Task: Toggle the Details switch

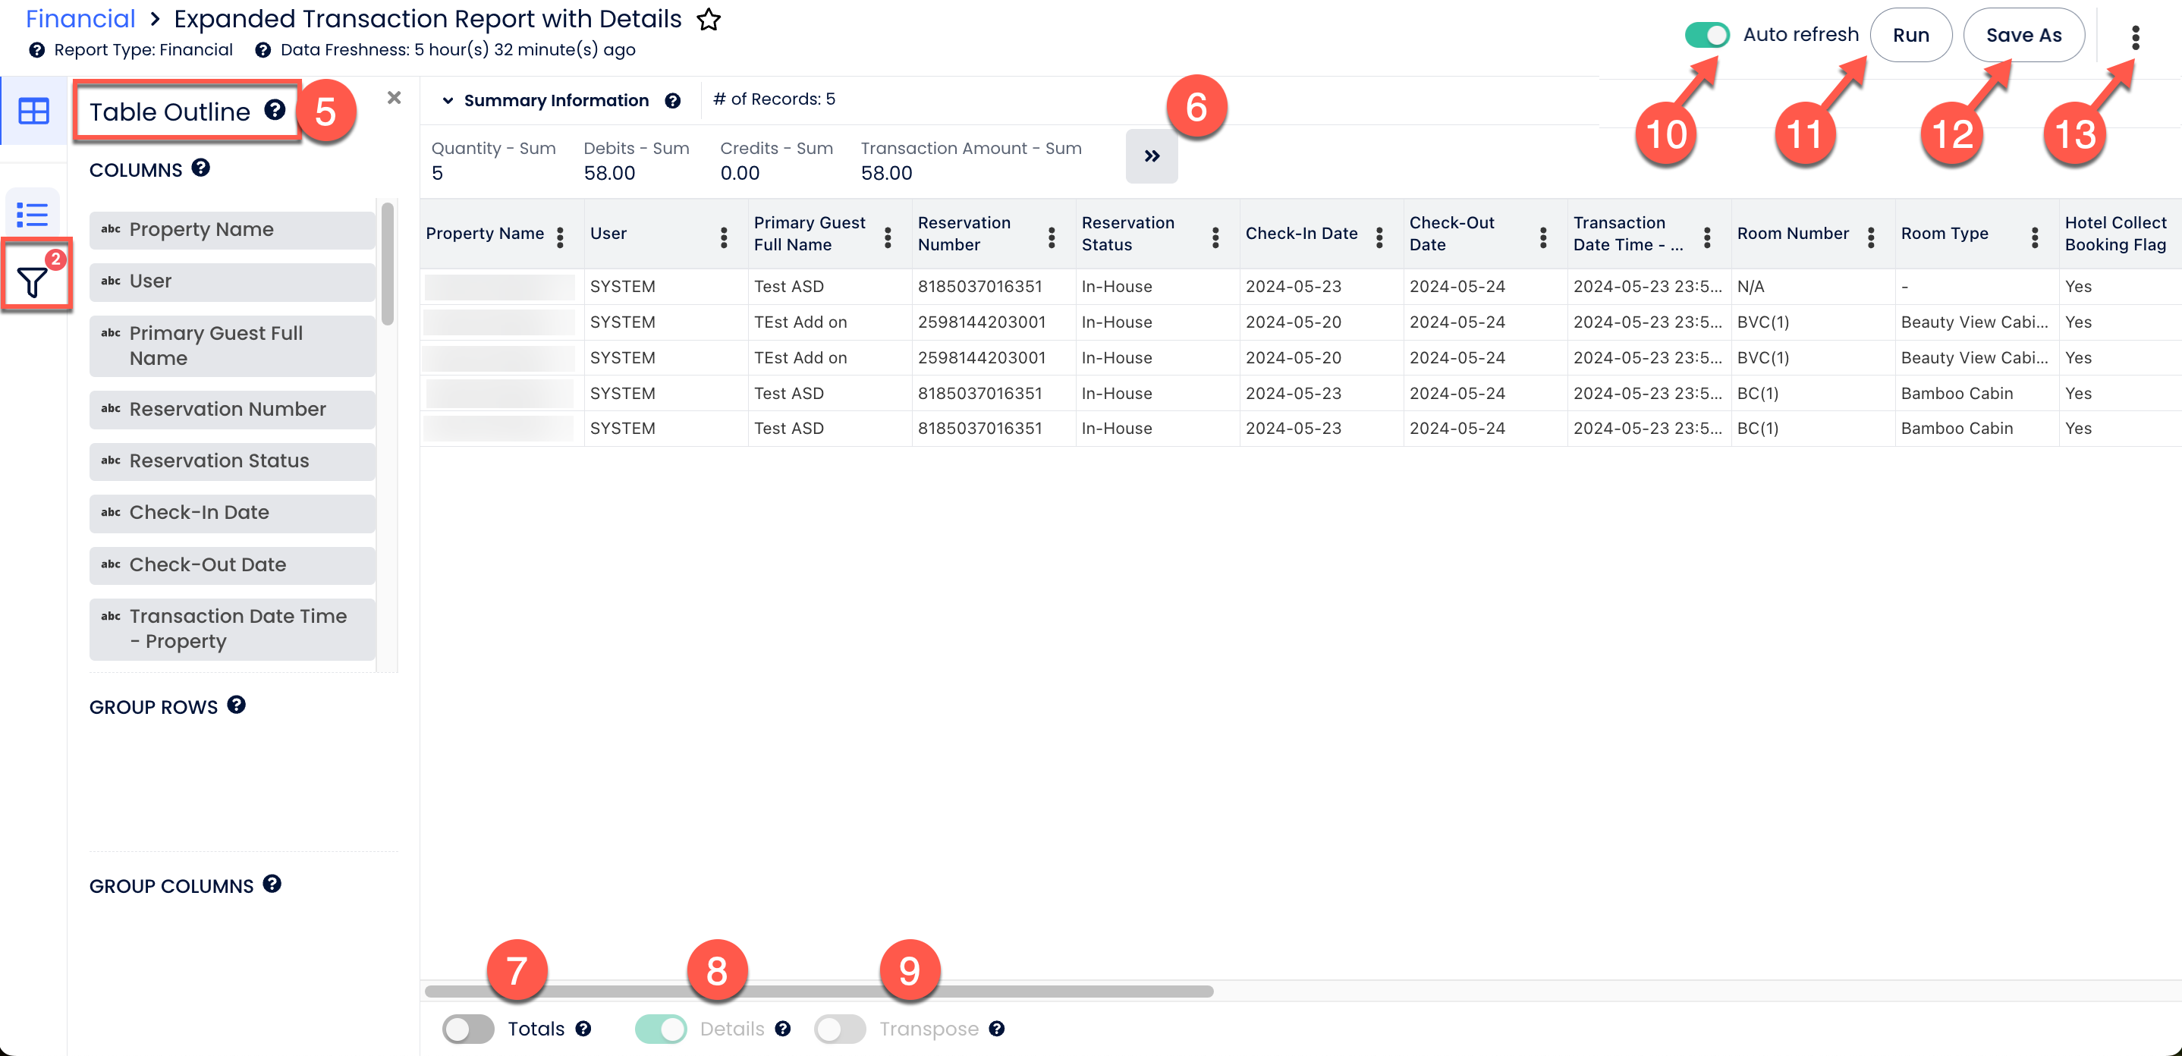Action: point(661,1028)
